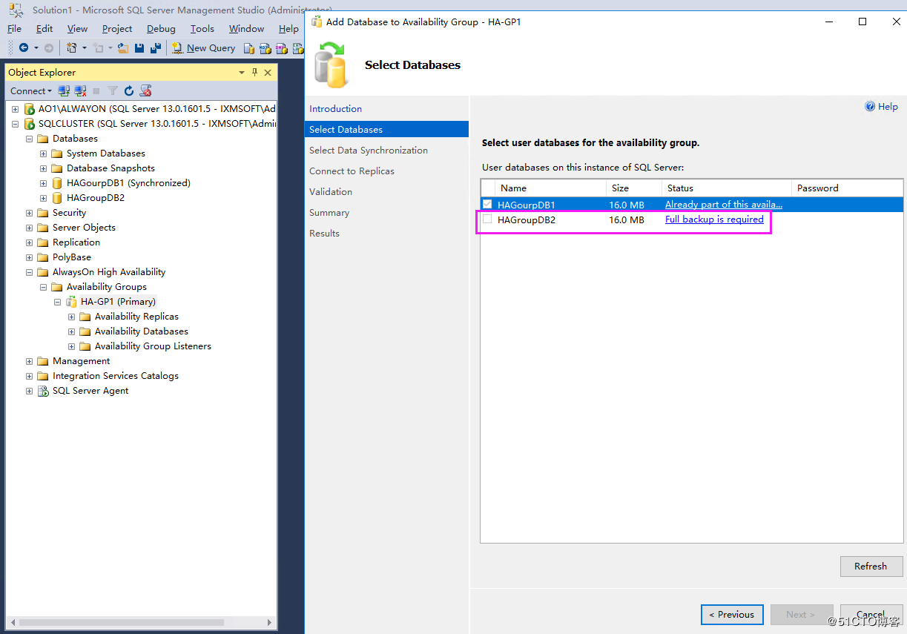
Task: Uncheck the HAGourpDB1 checkbox
Action: pyautogui.click(x=487, y=204)
